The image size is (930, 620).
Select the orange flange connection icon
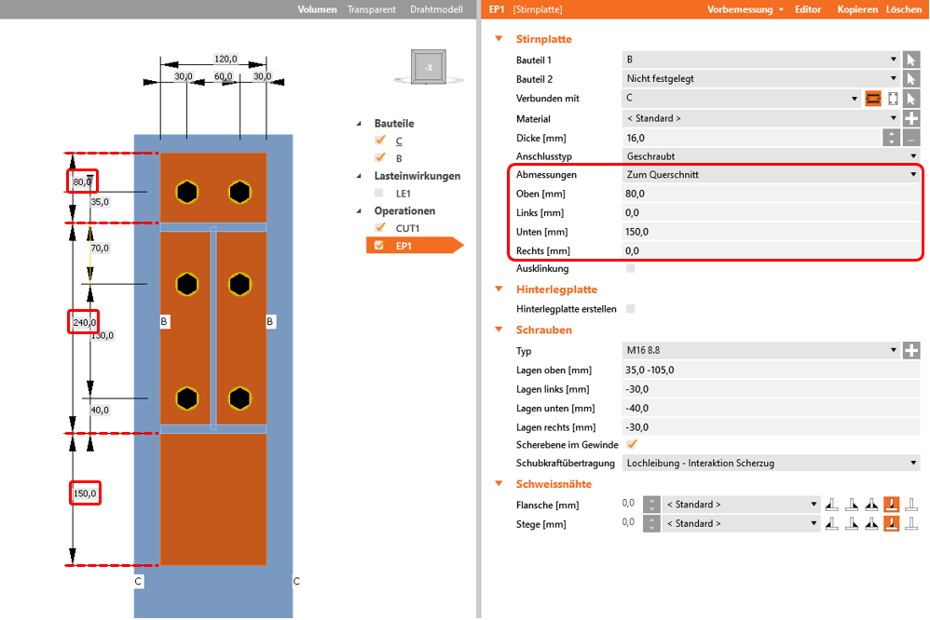(873, 99)
